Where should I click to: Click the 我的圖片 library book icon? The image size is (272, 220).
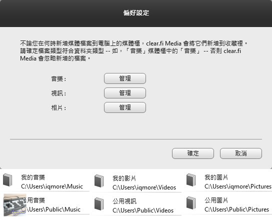pyautogui.click(x=191, y=180)
